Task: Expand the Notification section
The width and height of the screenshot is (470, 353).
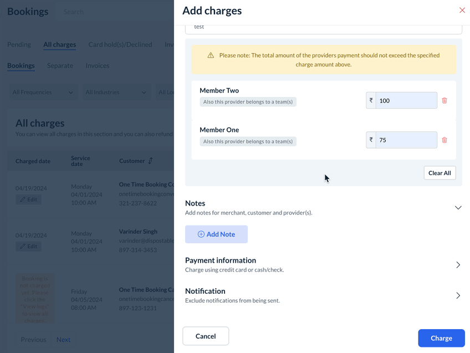Action: pyautogui.click(x=458, y=295)
